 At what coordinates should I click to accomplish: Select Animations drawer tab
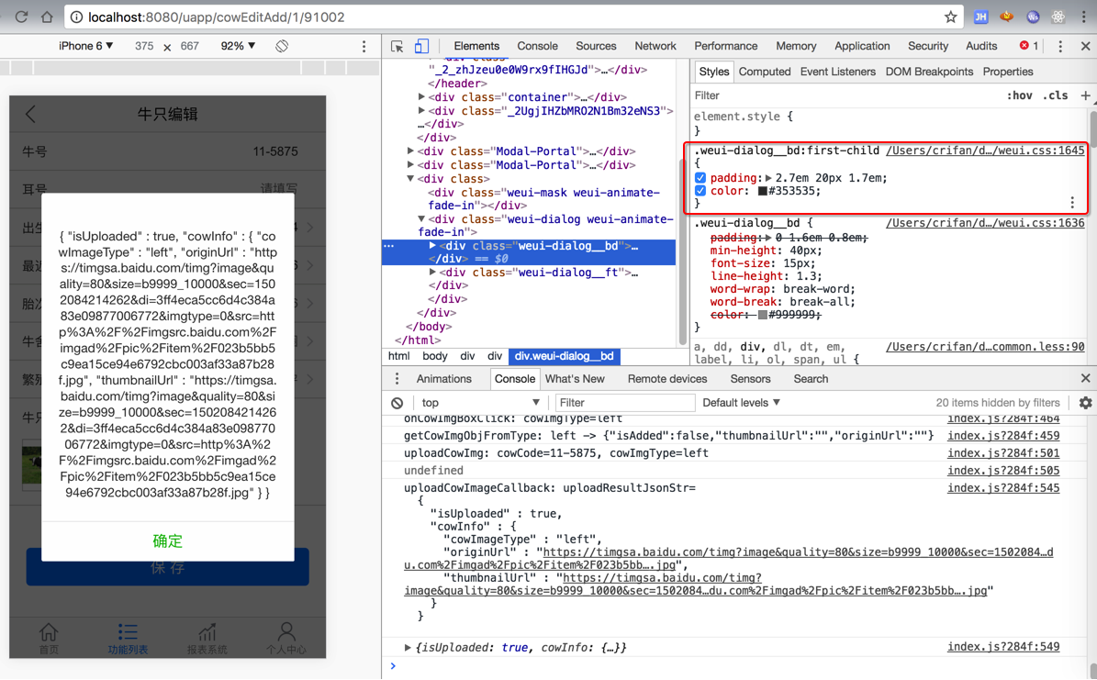[443, 378]
